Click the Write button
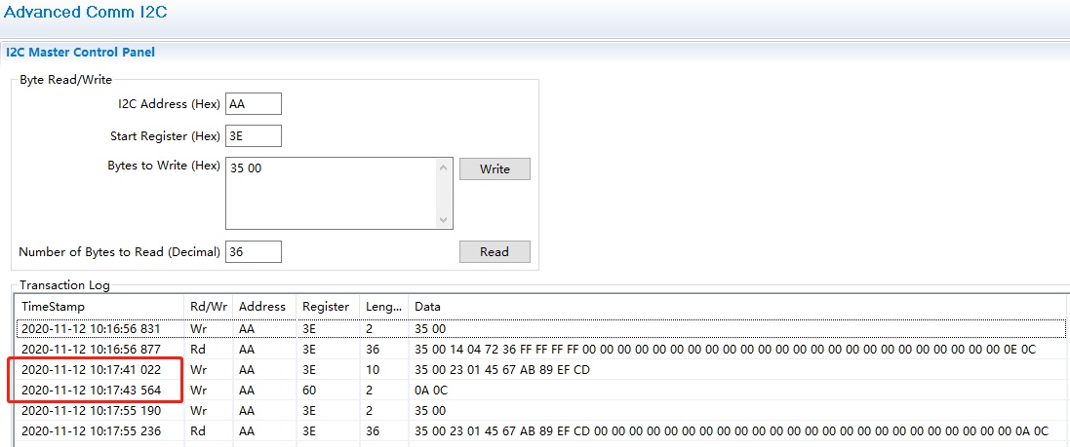This screenshot has width=1070, height=447. point(495,169)
